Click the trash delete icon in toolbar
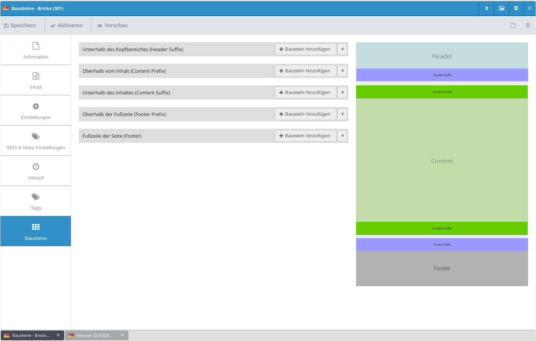Screen dimensions: 536x341 pyautogui.click(x=528, y=25)
